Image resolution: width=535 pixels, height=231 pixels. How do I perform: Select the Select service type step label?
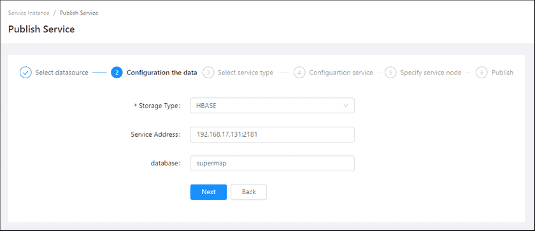[245, 73]
